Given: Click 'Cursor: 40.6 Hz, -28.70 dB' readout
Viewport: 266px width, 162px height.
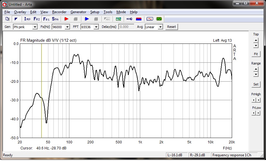Looking at the screenshot, I should (44, 148).
